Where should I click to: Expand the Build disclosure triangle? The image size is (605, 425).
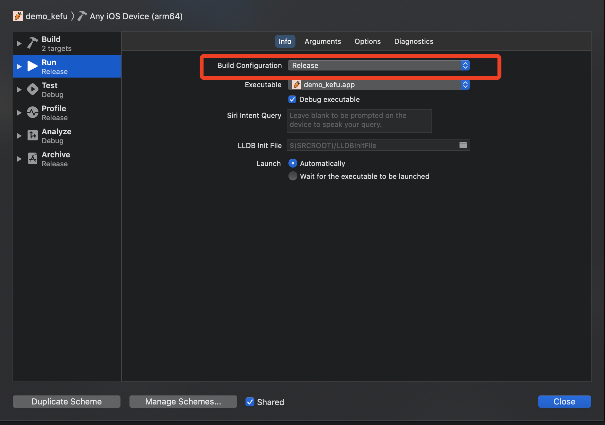click(19, 43)
